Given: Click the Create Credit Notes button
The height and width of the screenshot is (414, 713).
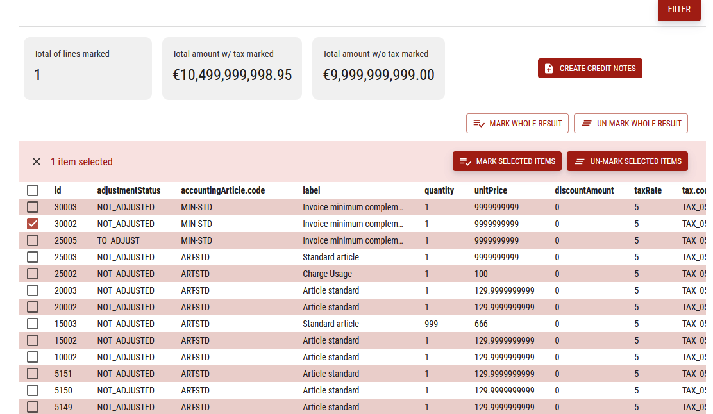Looking at the screenshot, I should coord(590,69).
